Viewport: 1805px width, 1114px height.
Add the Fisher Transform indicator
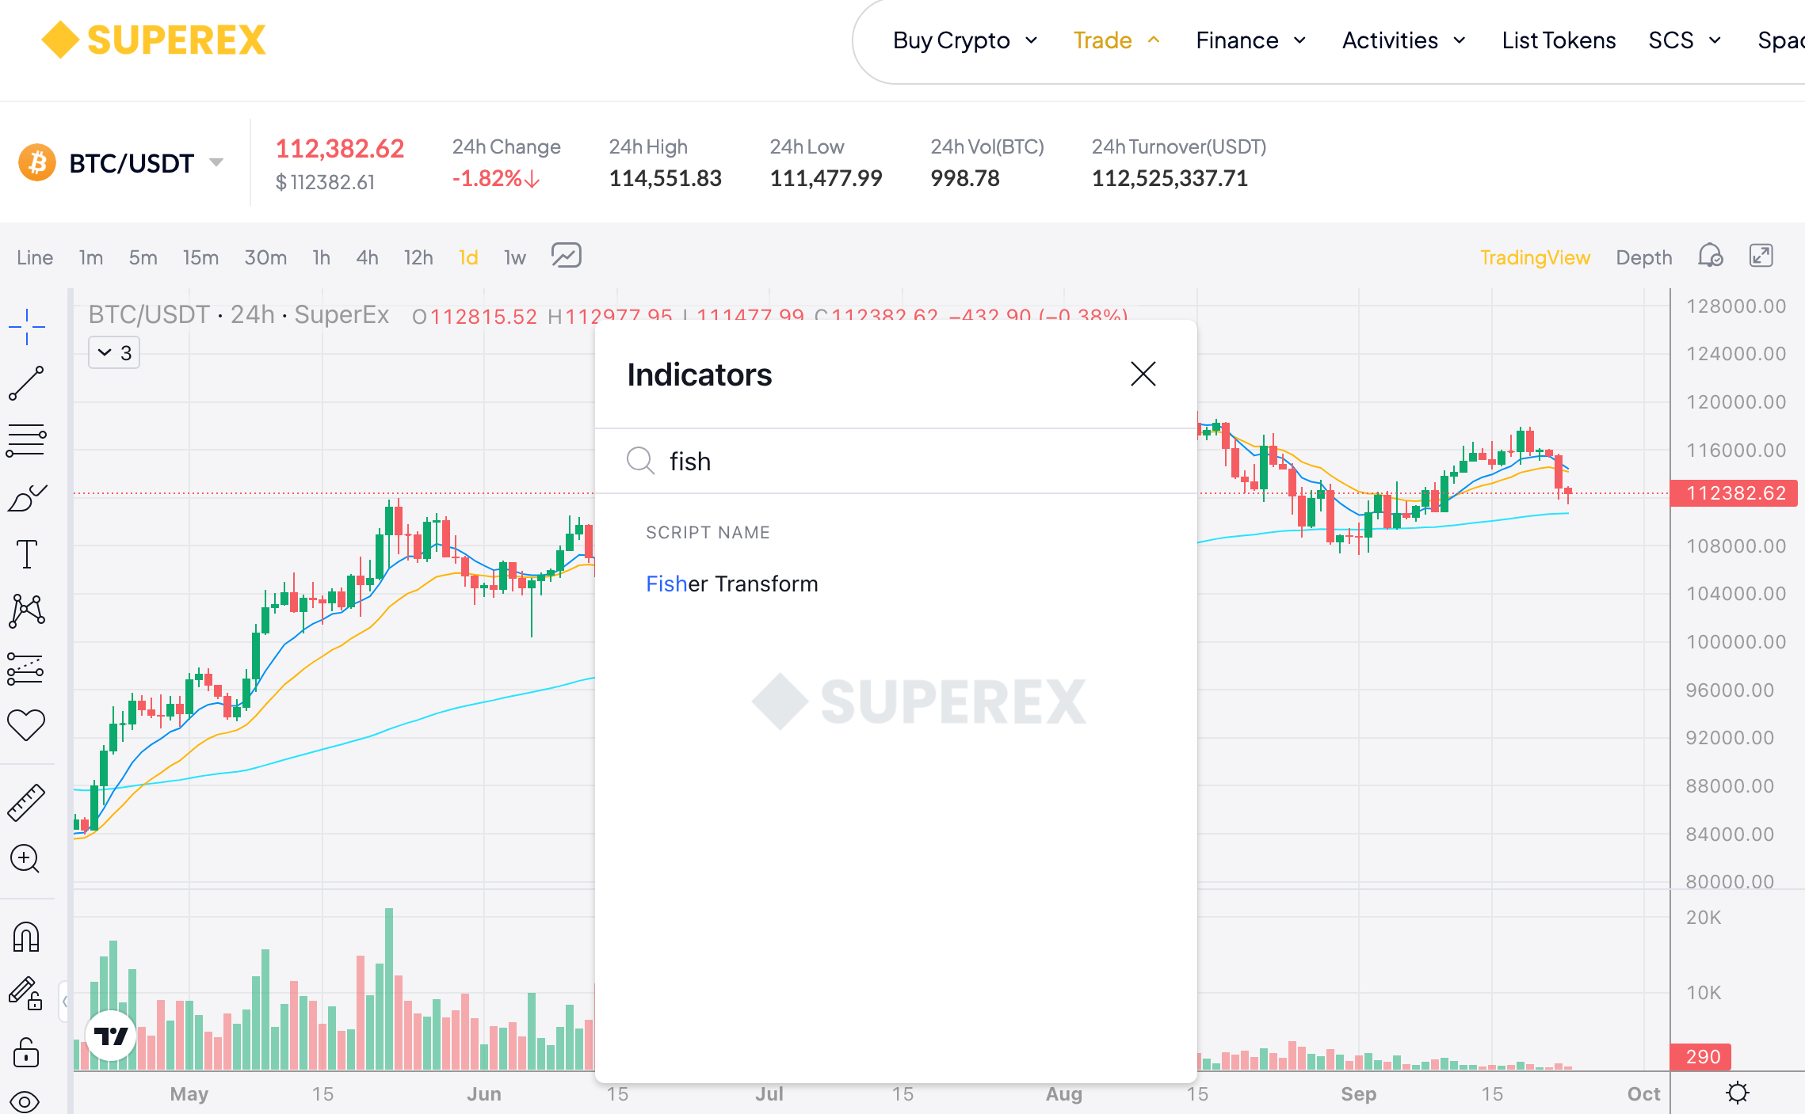pos(731,584)
